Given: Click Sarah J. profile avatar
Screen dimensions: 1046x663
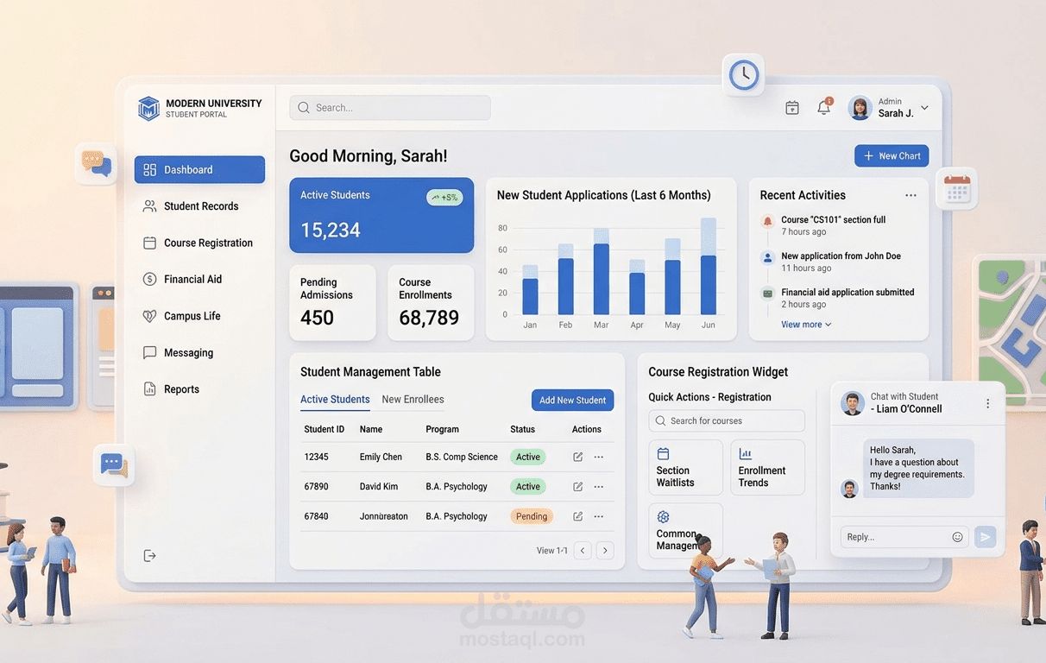Looking at the screenshot, I should point(860,108).
